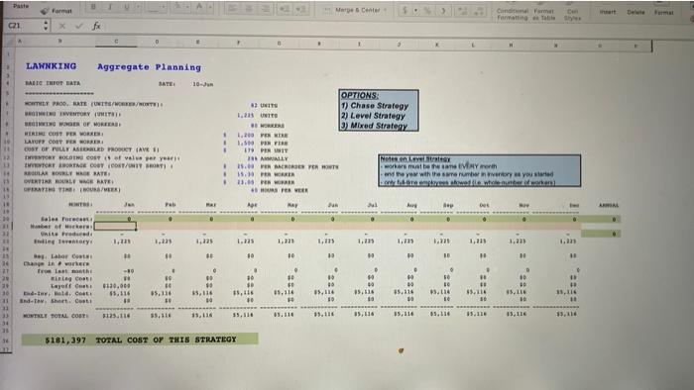Apply the Font Color letter A
Image resolution: width=694 pixels, height=390 pixels.
(199, 7)
